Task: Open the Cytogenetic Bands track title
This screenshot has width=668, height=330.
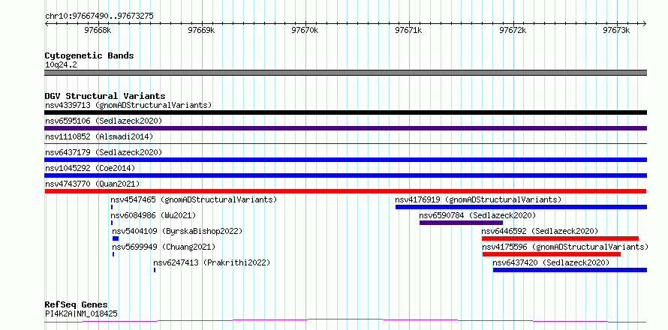Action: tap(89, 55)
